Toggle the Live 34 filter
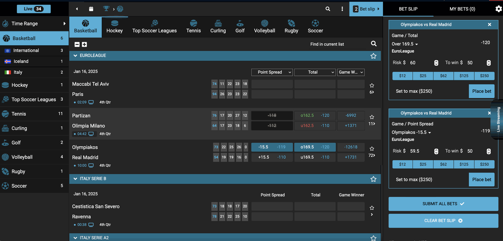Image resolution: width=503 pixels, height=241 pixels. click(34, 9)
